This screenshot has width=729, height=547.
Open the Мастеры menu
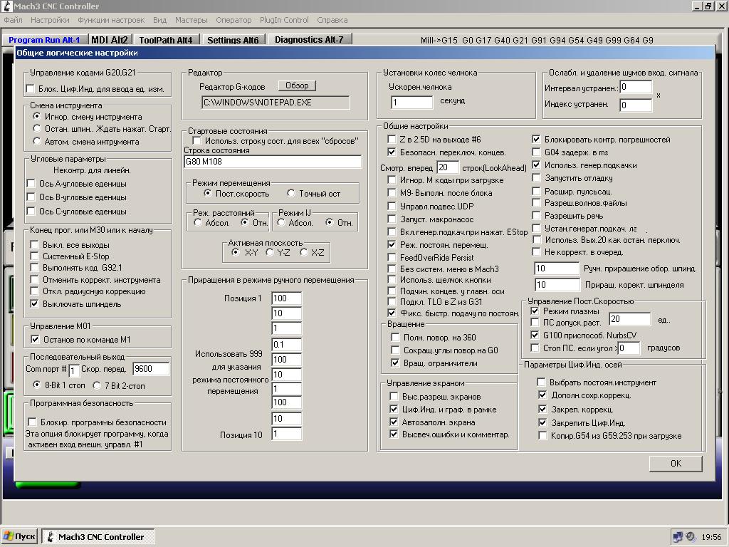click(191, 20)
